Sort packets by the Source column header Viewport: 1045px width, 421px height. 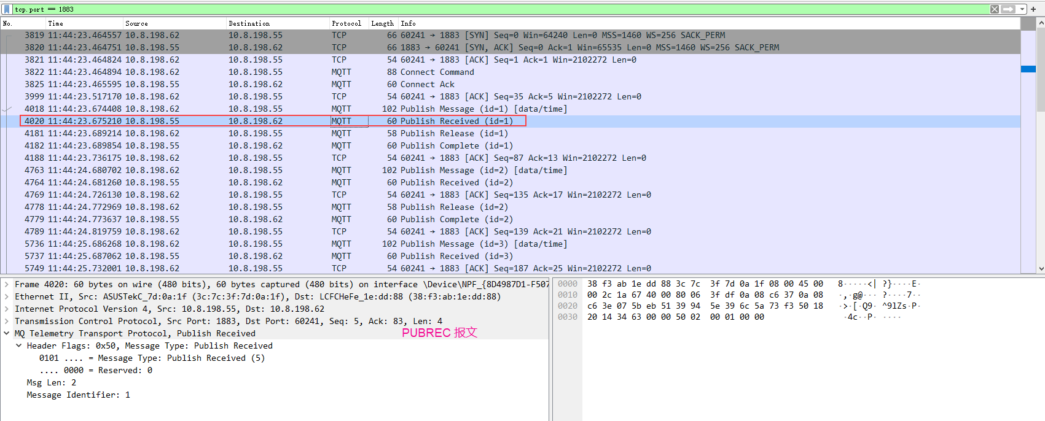click(175, 23)
